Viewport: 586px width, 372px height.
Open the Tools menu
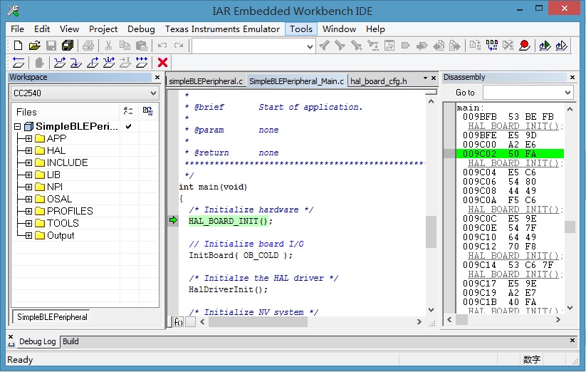300,29
